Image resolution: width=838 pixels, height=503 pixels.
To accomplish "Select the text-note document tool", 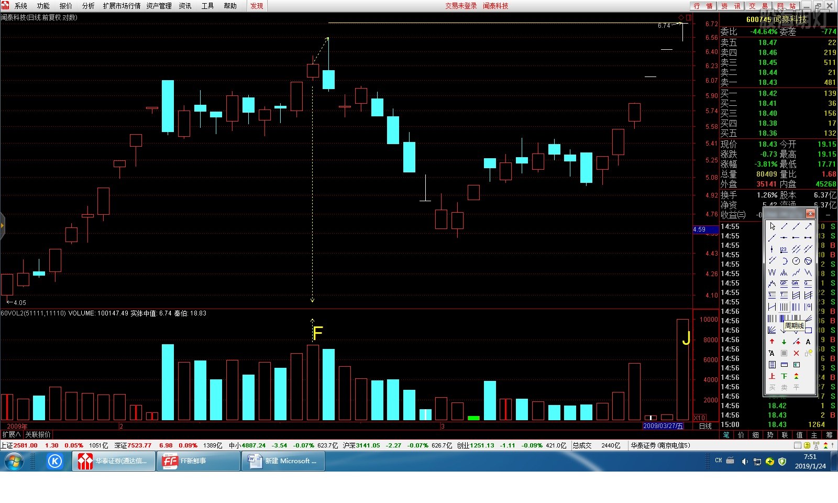I will click(772, 364).
